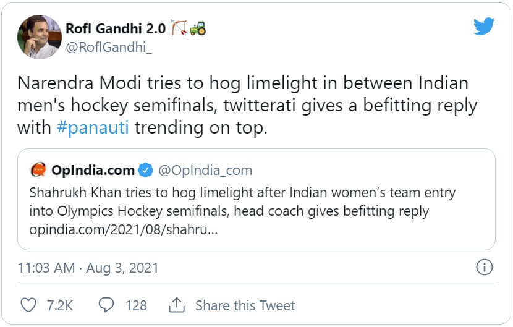This screenshot has height=327, width=513.
Task: Open the tweet info circle icon
Action: pos(484,268)
